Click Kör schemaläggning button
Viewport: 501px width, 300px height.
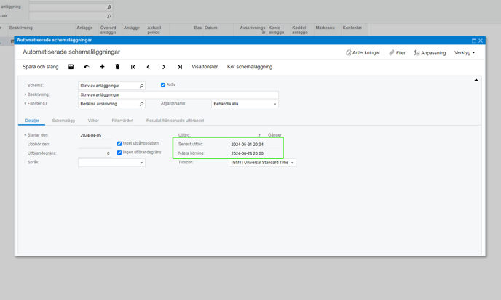(250, 67)
